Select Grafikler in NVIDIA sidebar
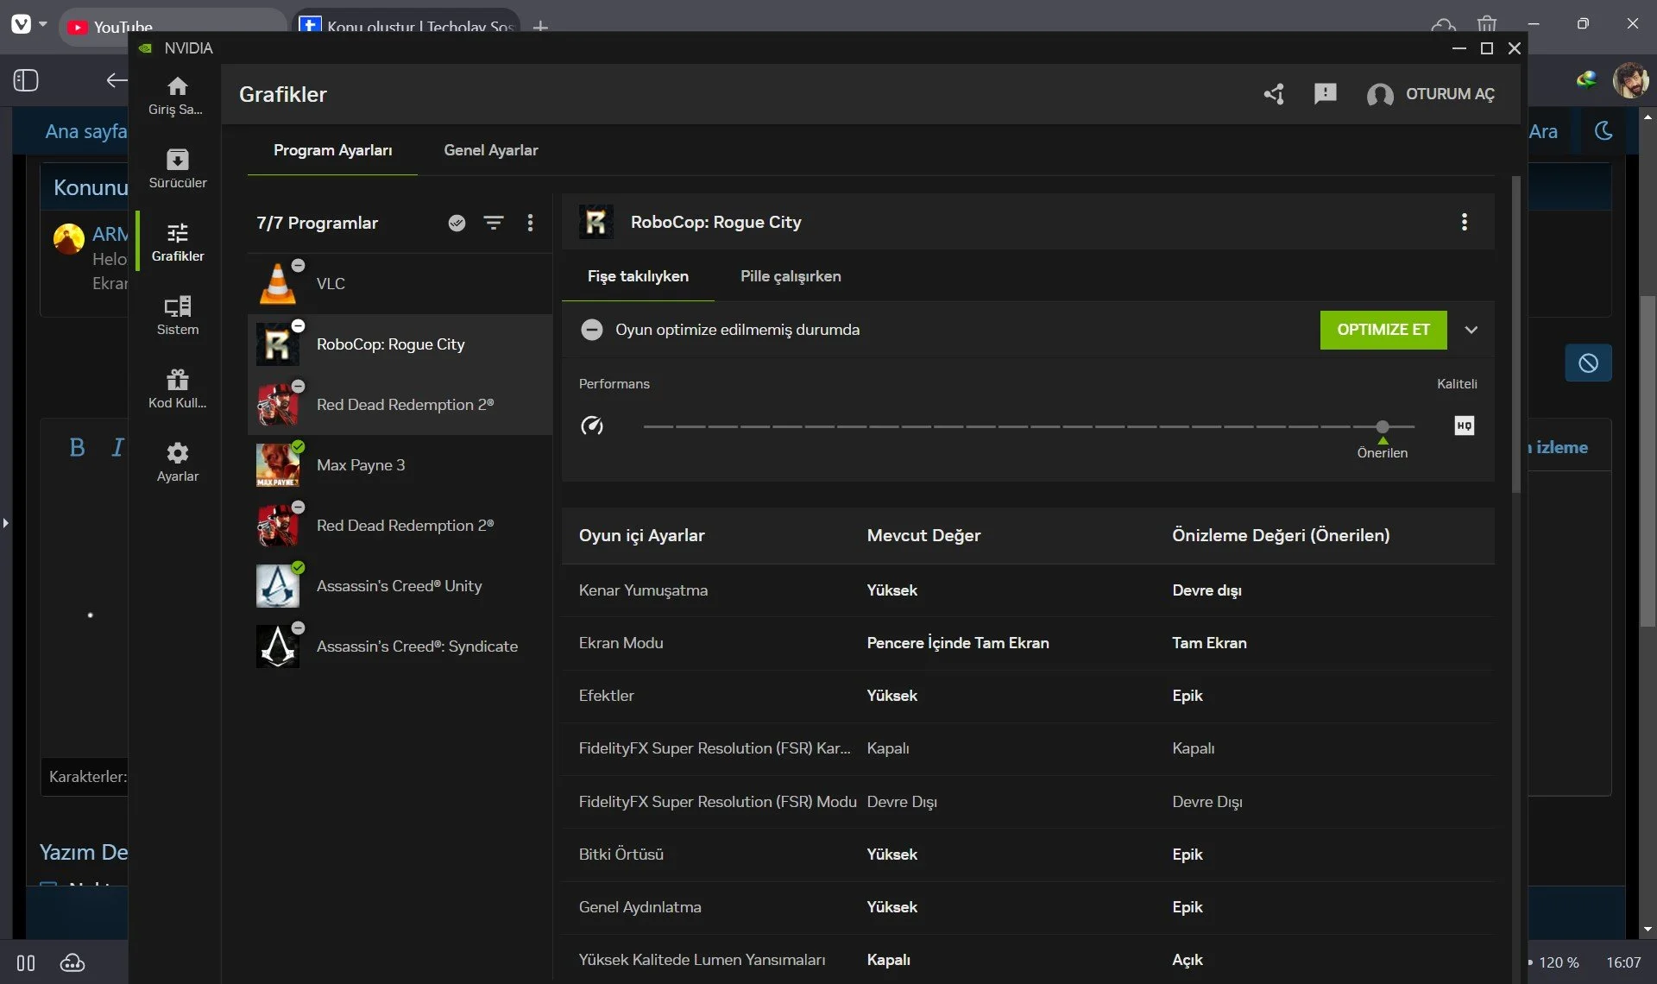1657x984 pixels. [x=177, y=243]
